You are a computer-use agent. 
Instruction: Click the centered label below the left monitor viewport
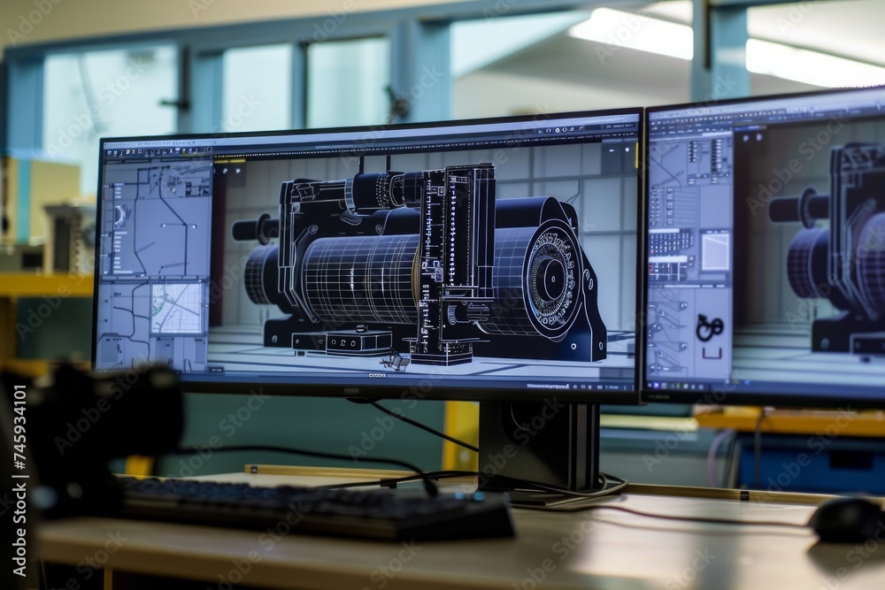click(x=377, y=375)
